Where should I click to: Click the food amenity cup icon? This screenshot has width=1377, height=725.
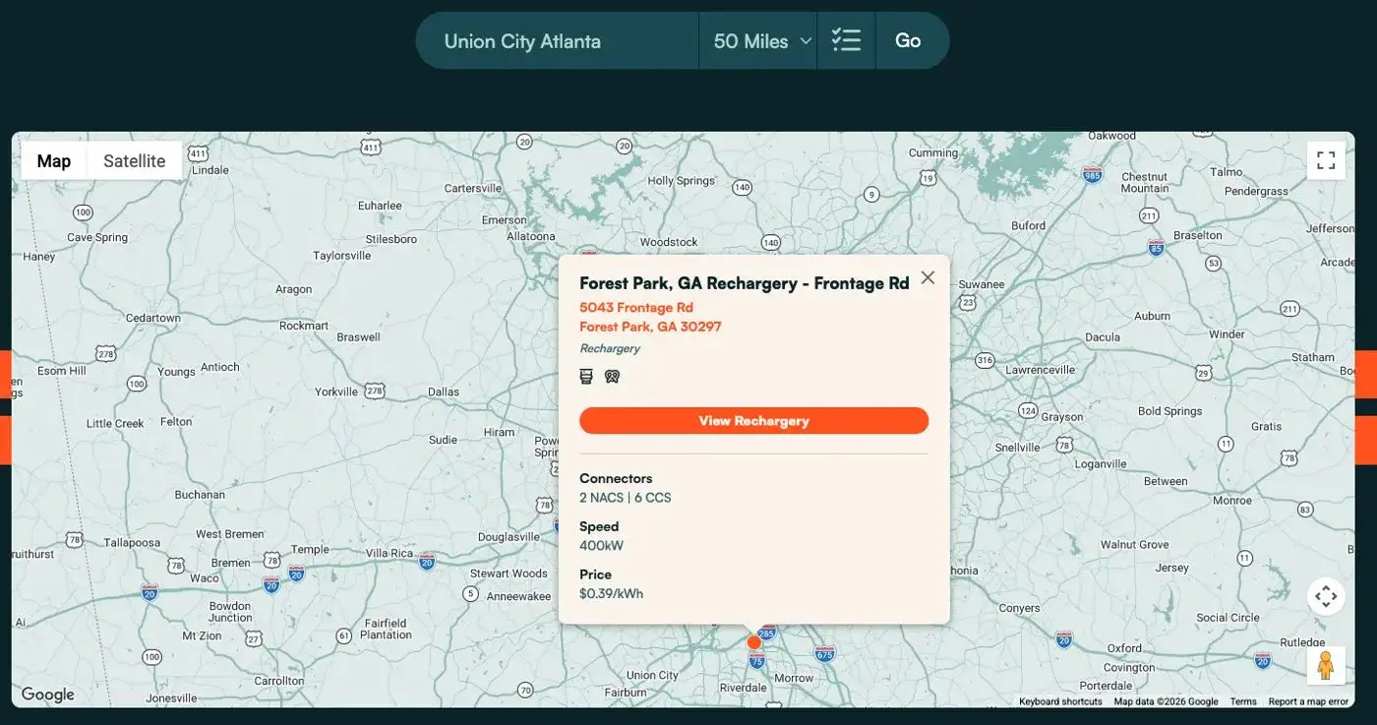586,376
